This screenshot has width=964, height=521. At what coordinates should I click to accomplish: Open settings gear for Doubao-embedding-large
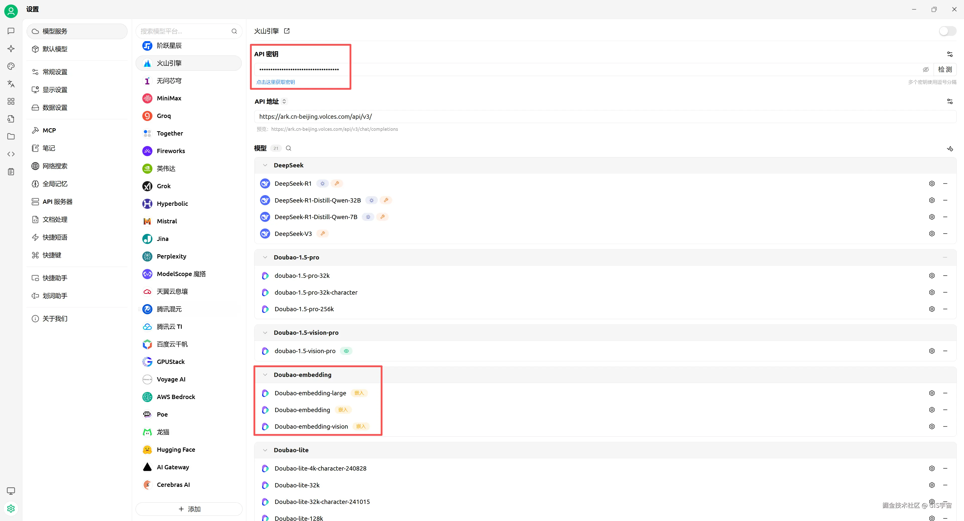pos(932,393)
